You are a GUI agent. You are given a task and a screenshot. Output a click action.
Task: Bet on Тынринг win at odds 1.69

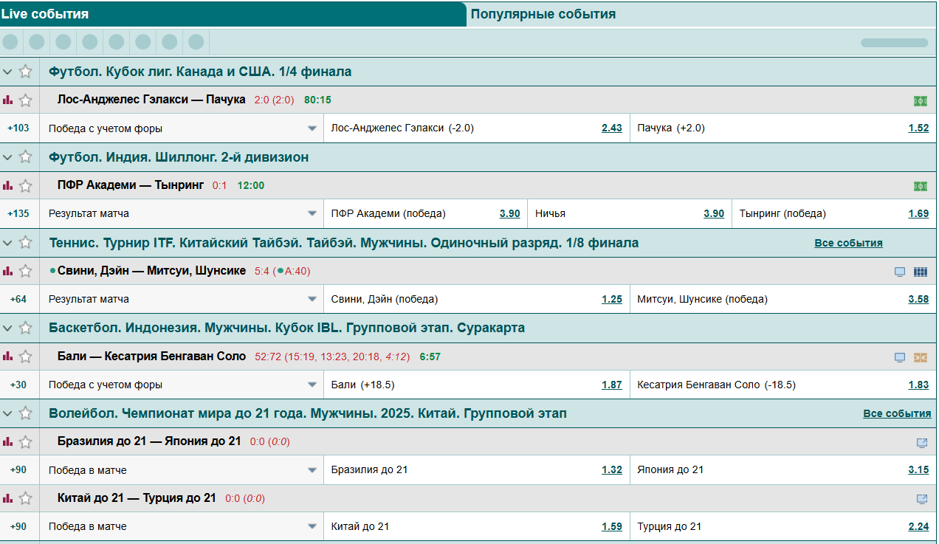918,214
